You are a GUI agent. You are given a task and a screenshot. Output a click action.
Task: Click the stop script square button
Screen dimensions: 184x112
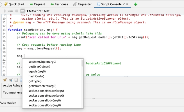coord(17,11)
